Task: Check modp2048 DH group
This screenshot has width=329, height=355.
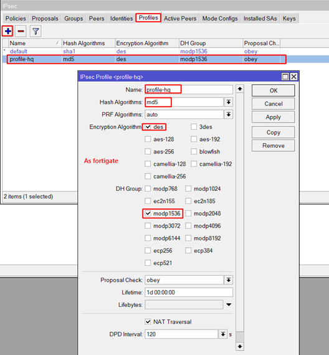Action: [188, 213]
